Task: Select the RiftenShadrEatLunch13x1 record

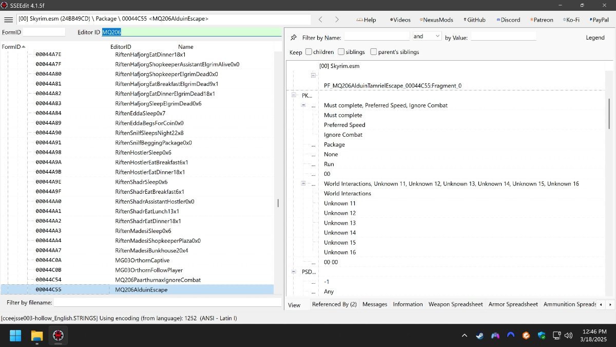Action: point(137,211)
